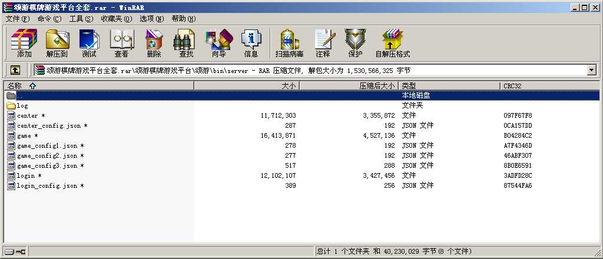603x259 pixels.
Task: Click CRC32 value B04284C2
Action: [518, 135]
